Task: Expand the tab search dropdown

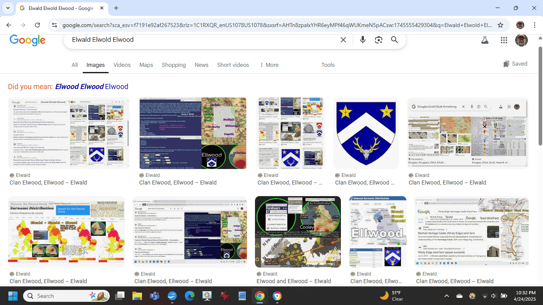Action: 8,8
